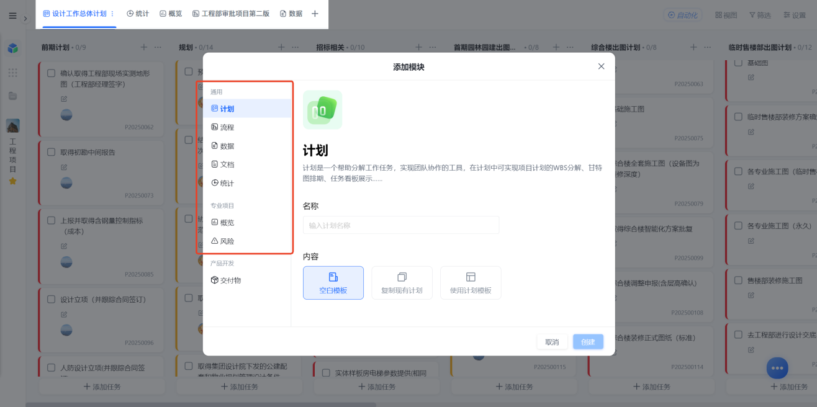The image size is (817, 407).
Task: Choose the 复制现有计划 content option
Action: 402,283
